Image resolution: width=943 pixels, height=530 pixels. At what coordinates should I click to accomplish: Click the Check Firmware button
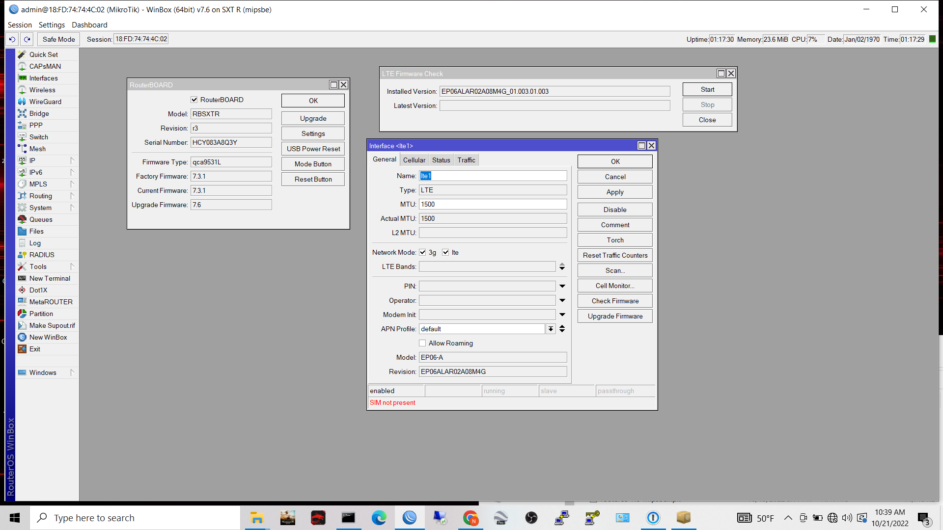(x=614, y=300)
